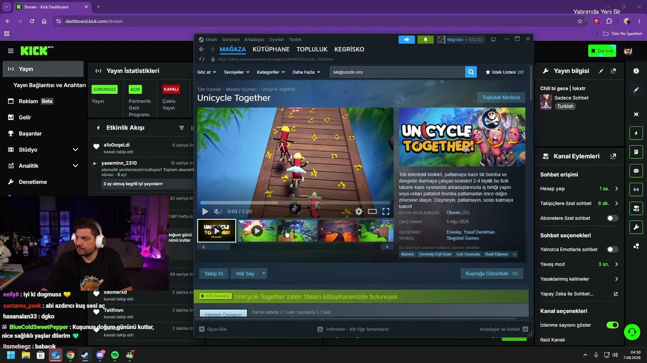
Task: Open İstek Listesi wishlist link
Action: tap(504, 72)
